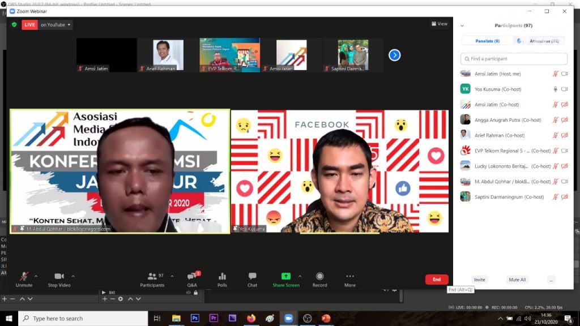
Task: Click the Unmute microphone icon
Action: (x=24, y=276)
